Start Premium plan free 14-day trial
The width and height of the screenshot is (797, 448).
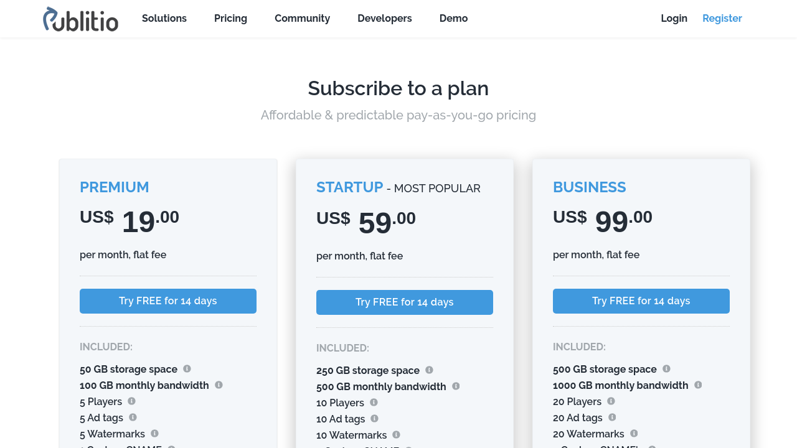click(168, 301)
